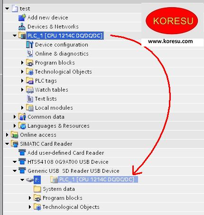Screen dimensions: 204x215
Task: Click the SIMATIC Card Reader folder icon
Action: point(15,144)
